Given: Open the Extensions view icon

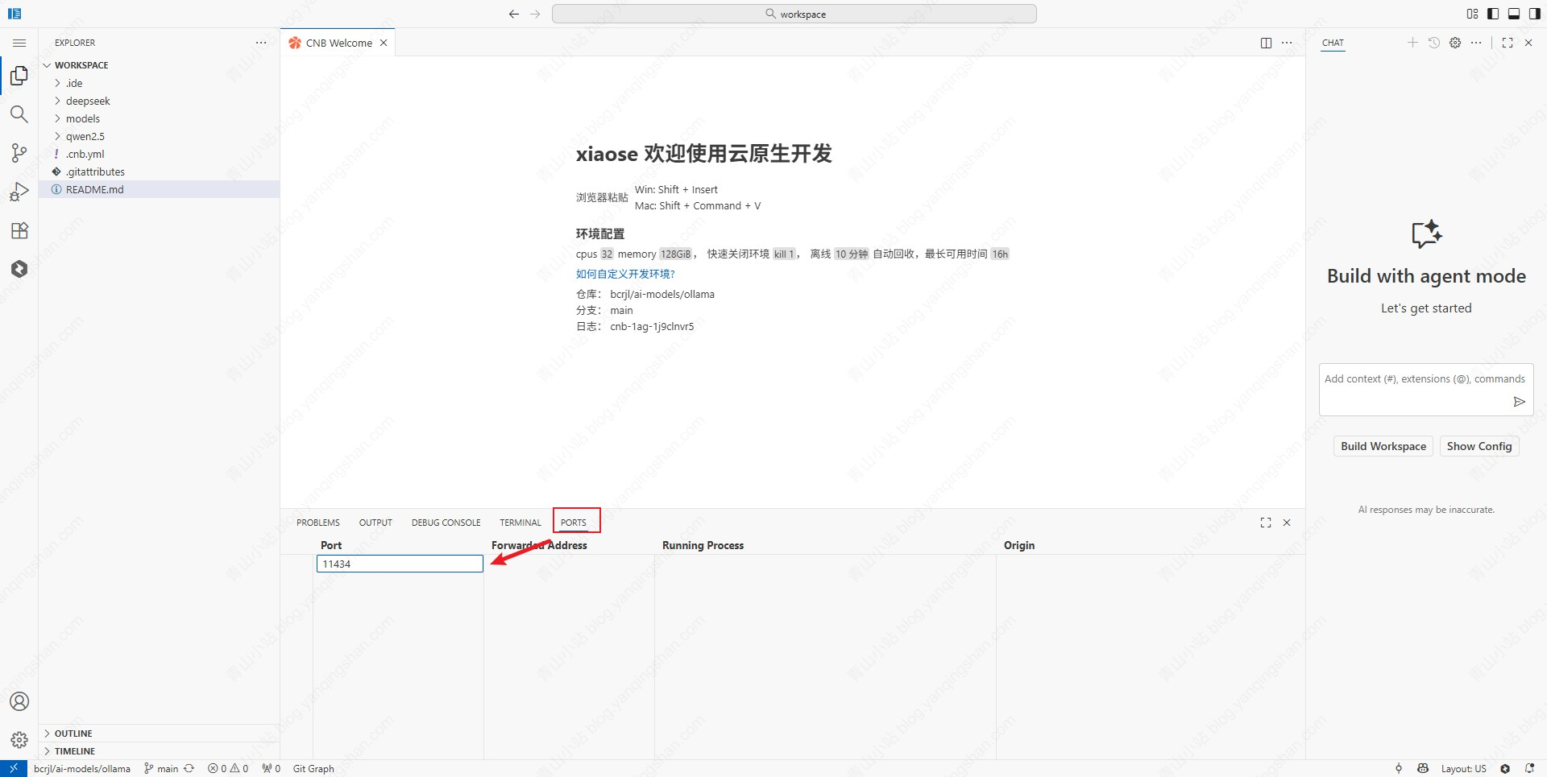Looking at the screenshot, I should point(19,231).
